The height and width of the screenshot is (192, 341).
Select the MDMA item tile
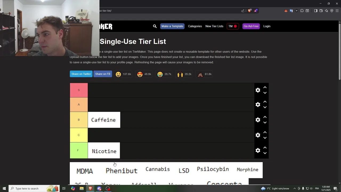click(x=85, y=171)
